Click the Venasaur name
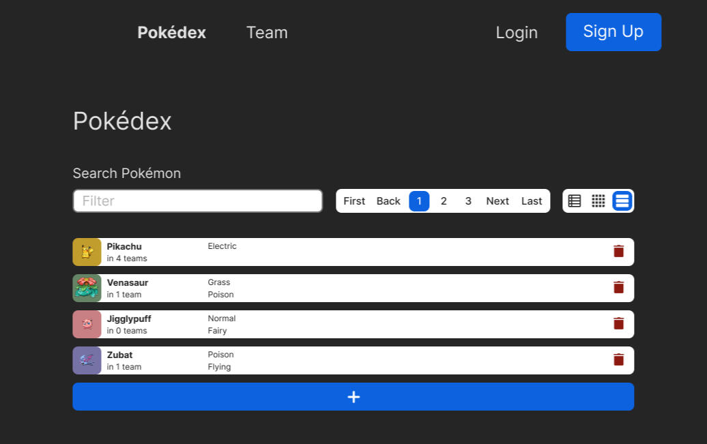707x444 pixels. 128,282
